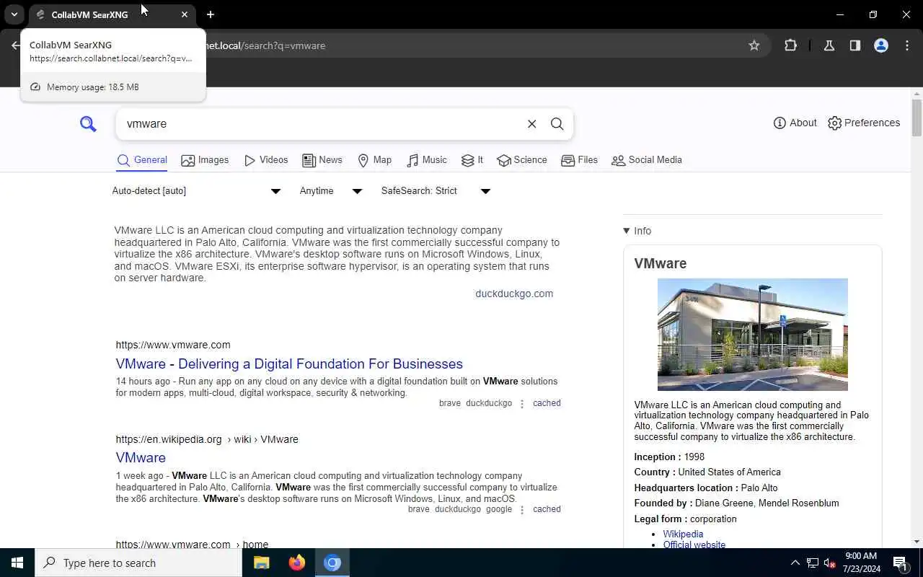
Task: Open VMware Delivering a Digital Foundation result
Action: (x=289, y=364)
